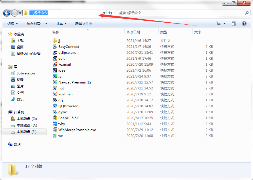Click the file name Postman

click(x=65, y=94)
